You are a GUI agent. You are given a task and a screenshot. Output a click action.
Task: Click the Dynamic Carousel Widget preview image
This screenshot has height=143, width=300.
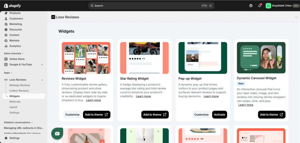coord(261,58)
